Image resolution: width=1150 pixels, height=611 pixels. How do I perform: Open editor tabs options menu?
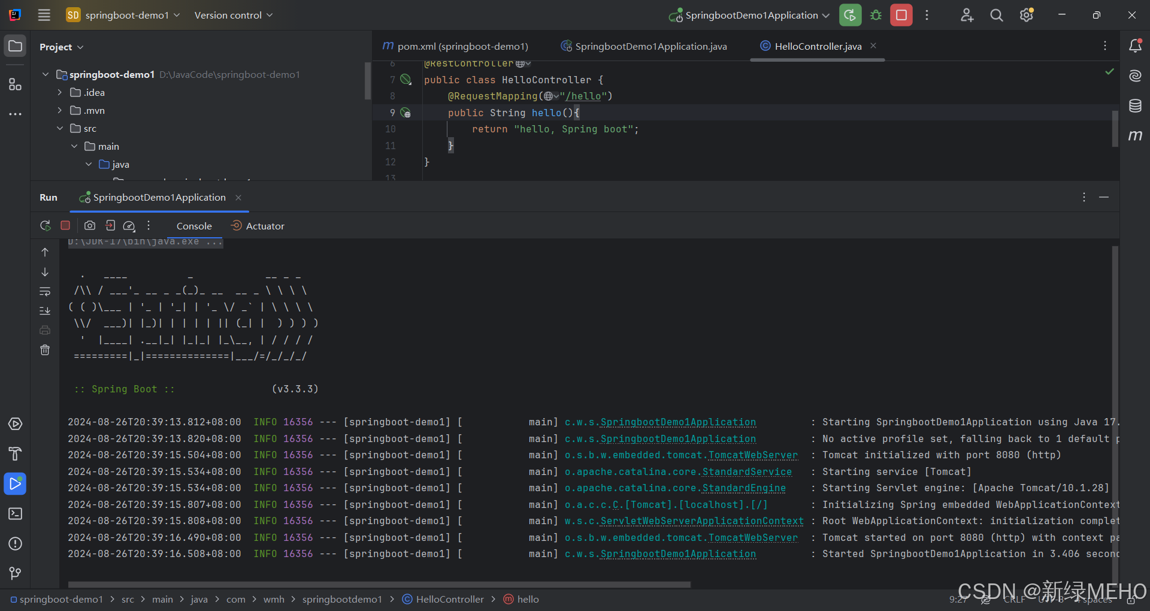(x=1105, y=46)
